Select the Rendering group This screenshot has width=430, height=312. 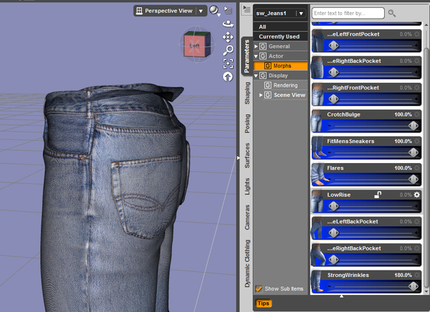point(285,85)
